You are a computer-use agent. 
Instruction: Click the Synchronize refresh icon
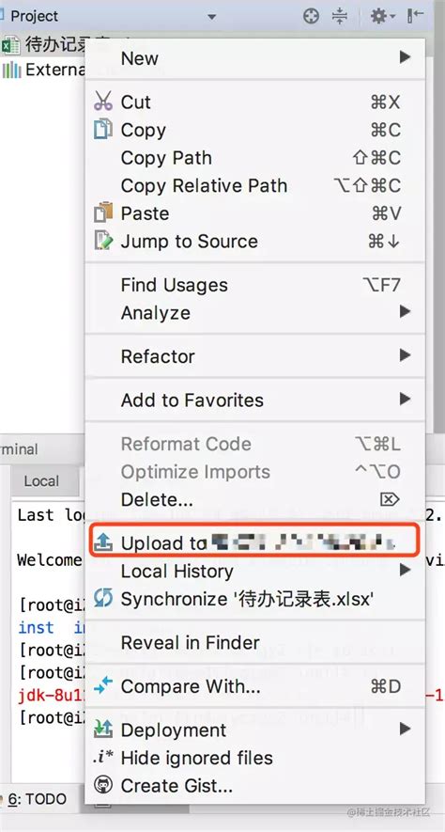pos(102,599)
